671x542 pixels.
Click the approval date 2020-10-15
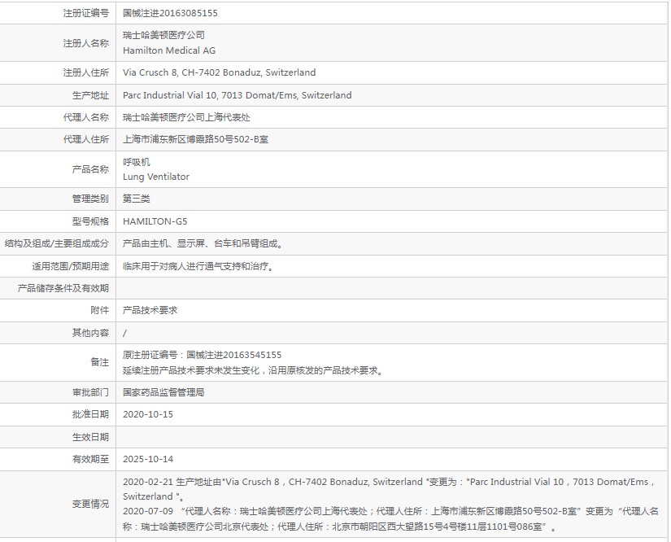pyautogui.click(x=148, y=414)
